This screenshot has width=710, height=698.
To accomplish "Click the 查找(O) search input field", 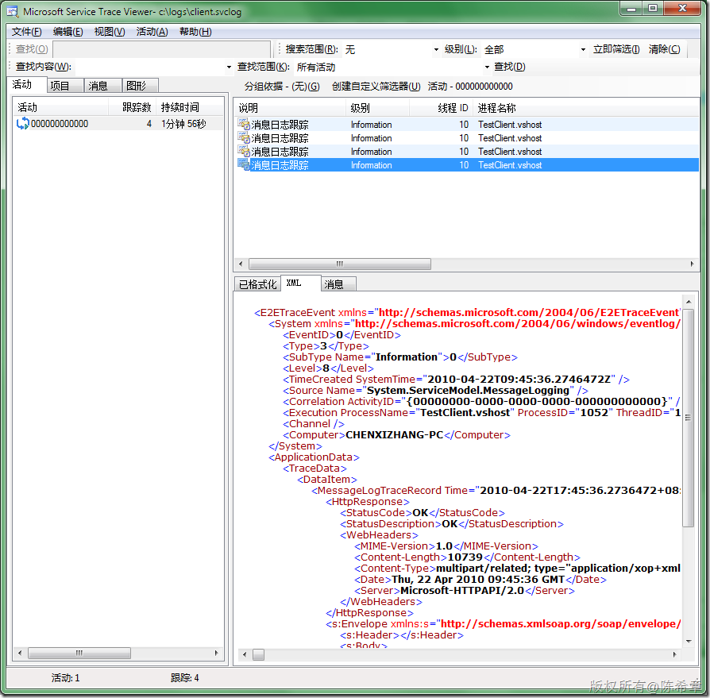I will pyautogui.click(x=161, y=49).
